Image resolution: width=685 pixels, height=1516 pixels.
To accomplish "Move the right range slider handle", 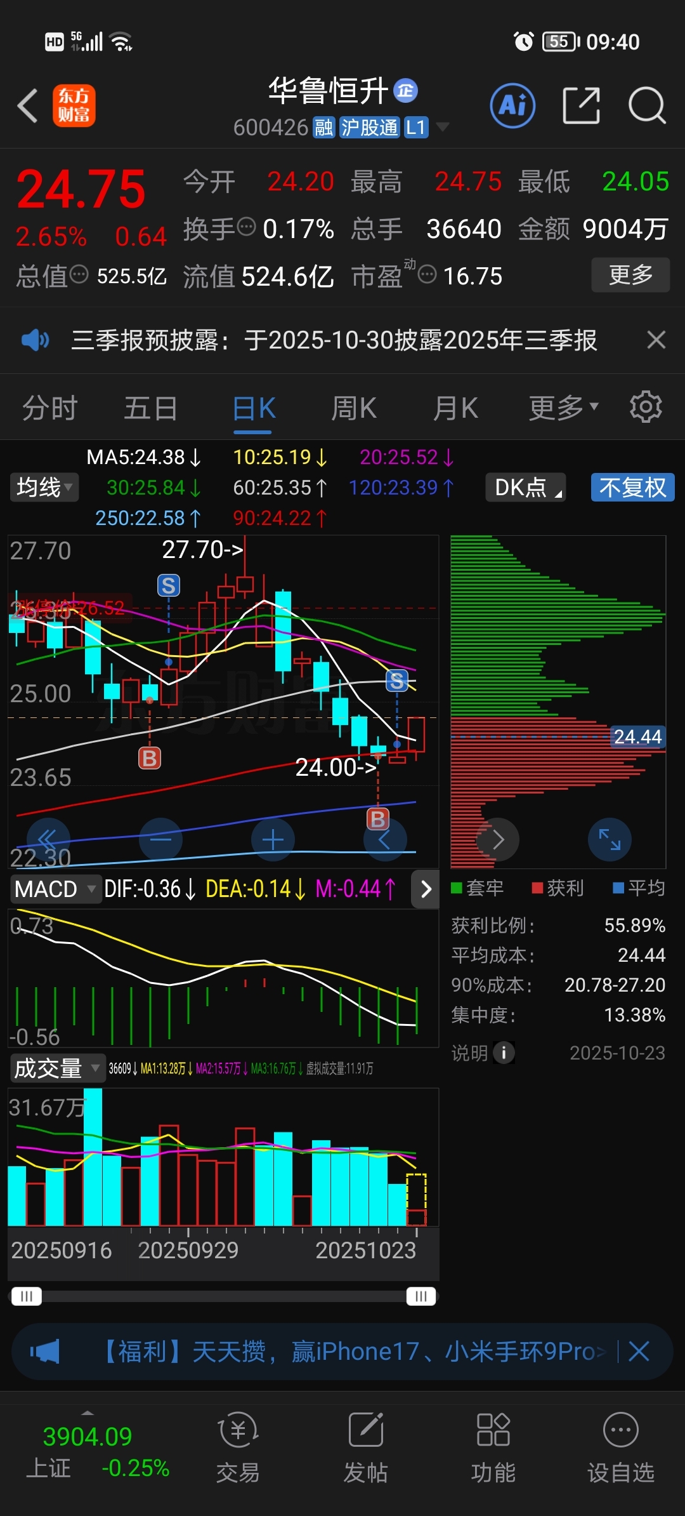I will coord(421,1296).
